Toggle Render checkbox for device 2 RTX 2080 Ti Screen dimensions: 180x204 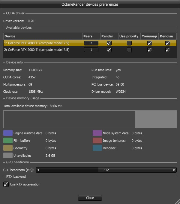(109, 50)
